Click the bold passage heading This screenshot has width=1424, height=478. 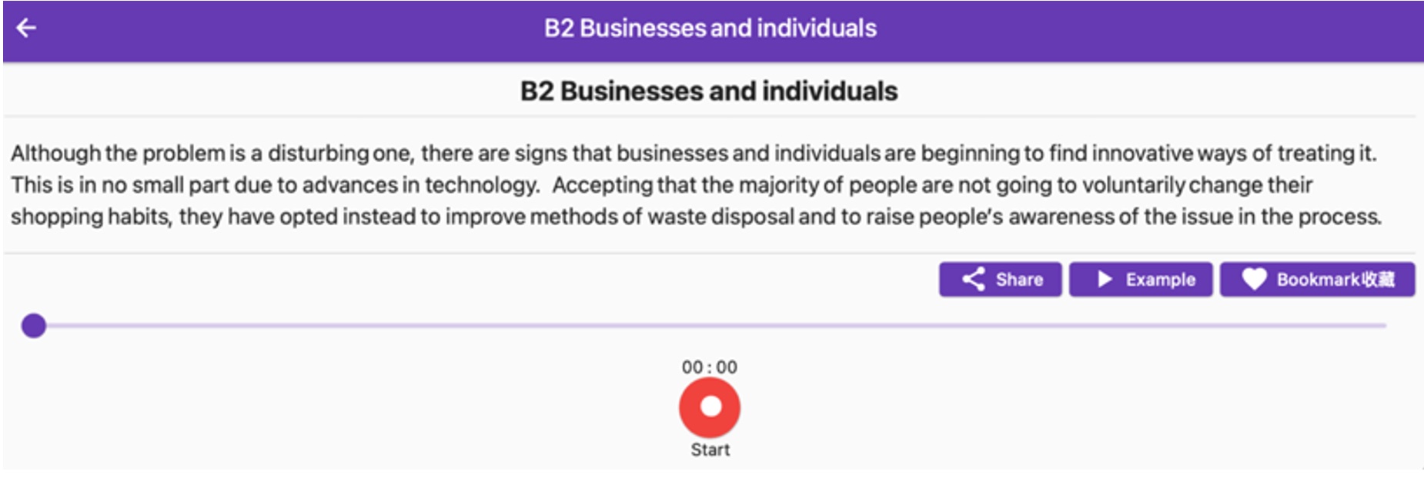(709, 91)
